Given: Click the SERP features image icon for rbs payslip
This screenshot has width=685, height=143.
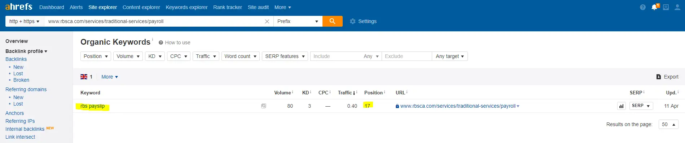Looking at the screenshot, I should (x=264, y=106).
